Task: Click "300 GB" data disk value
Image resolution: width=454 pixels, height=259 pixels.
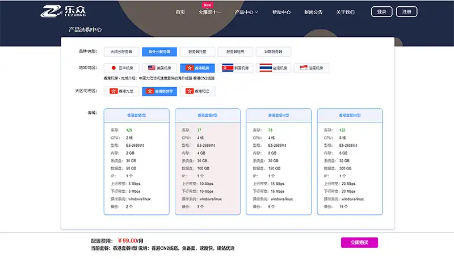Action: 346,168
